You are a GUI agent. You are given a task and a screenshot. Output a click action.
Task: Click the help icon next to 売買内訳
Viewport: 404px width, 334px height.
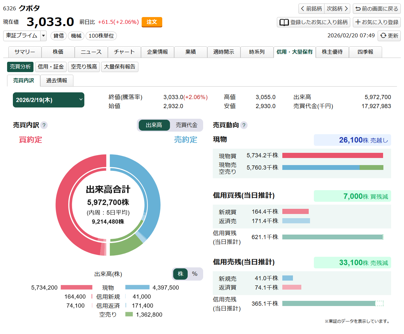44,125
